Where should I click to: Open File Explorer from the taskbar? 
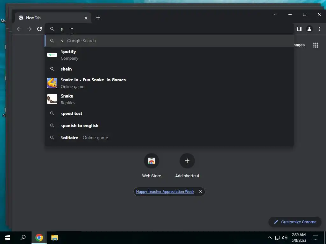[54, 238]
